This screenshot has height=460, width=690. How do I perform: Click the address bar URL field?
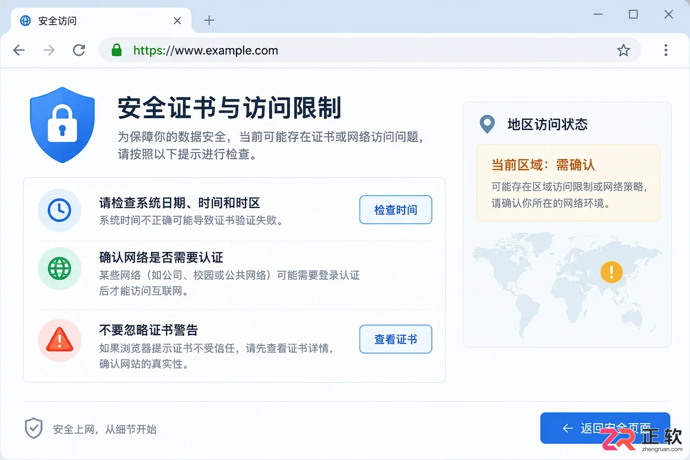click(369, 50)
